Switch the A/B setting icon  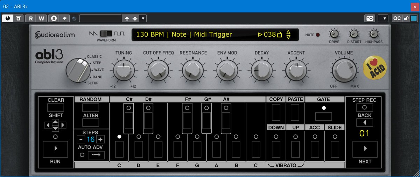tap(54, 18)
